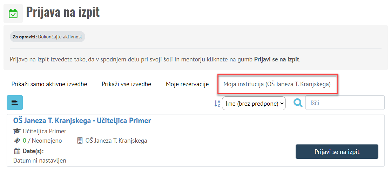Click the building icon beside institution name
The width and height of the screenshot is (391, 172).
tap(80, 141)
